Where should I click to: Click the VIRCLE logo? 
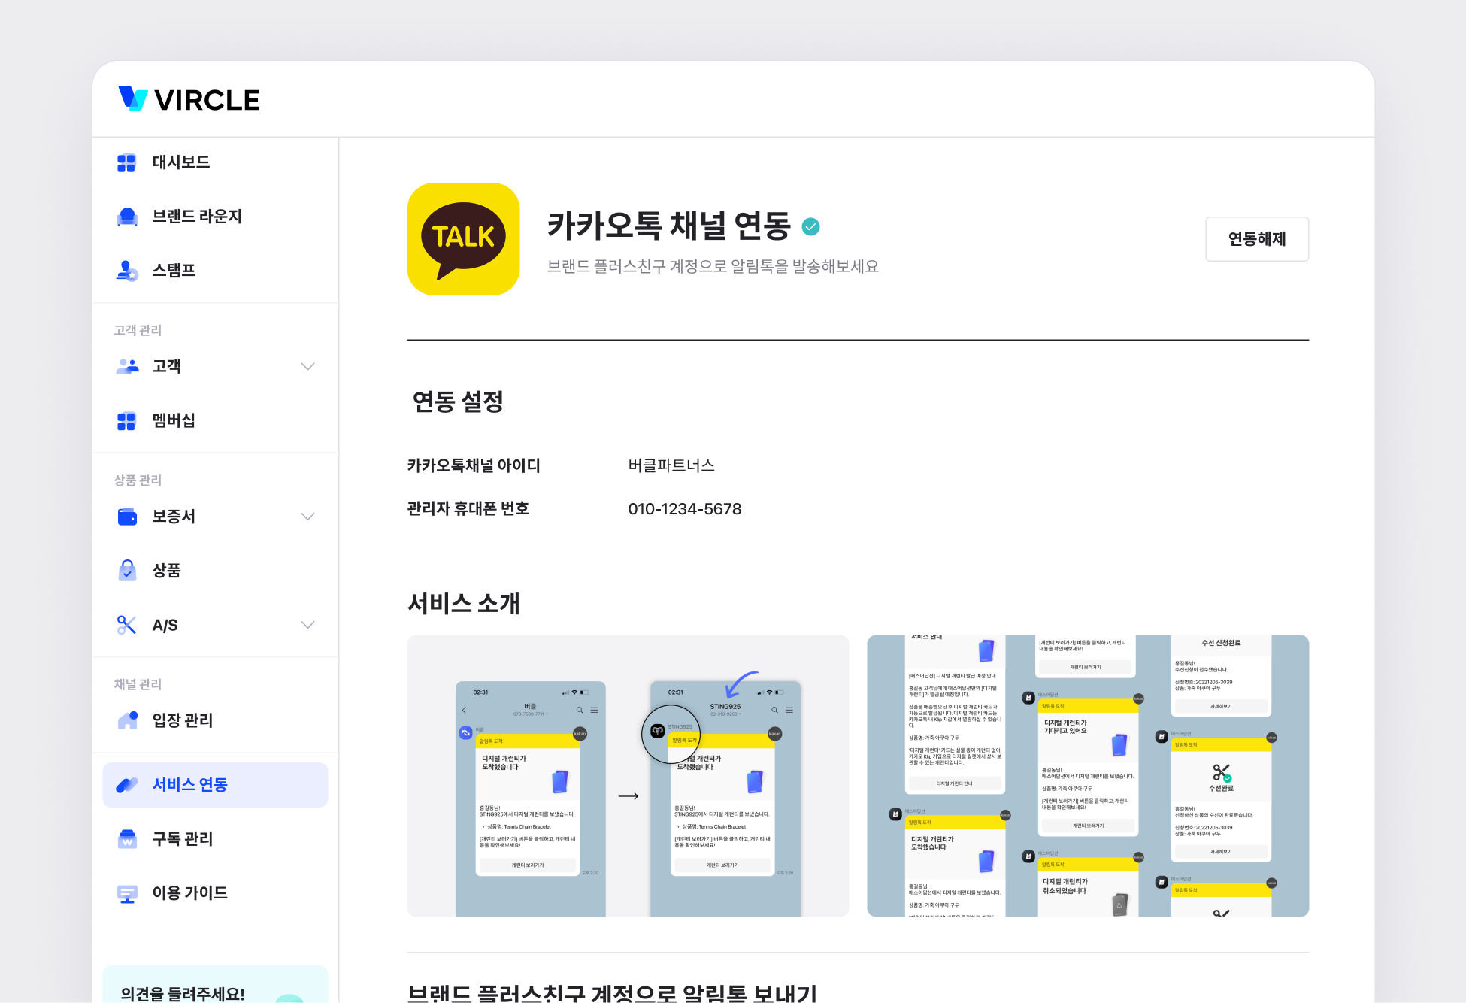[x=189, y=99]
